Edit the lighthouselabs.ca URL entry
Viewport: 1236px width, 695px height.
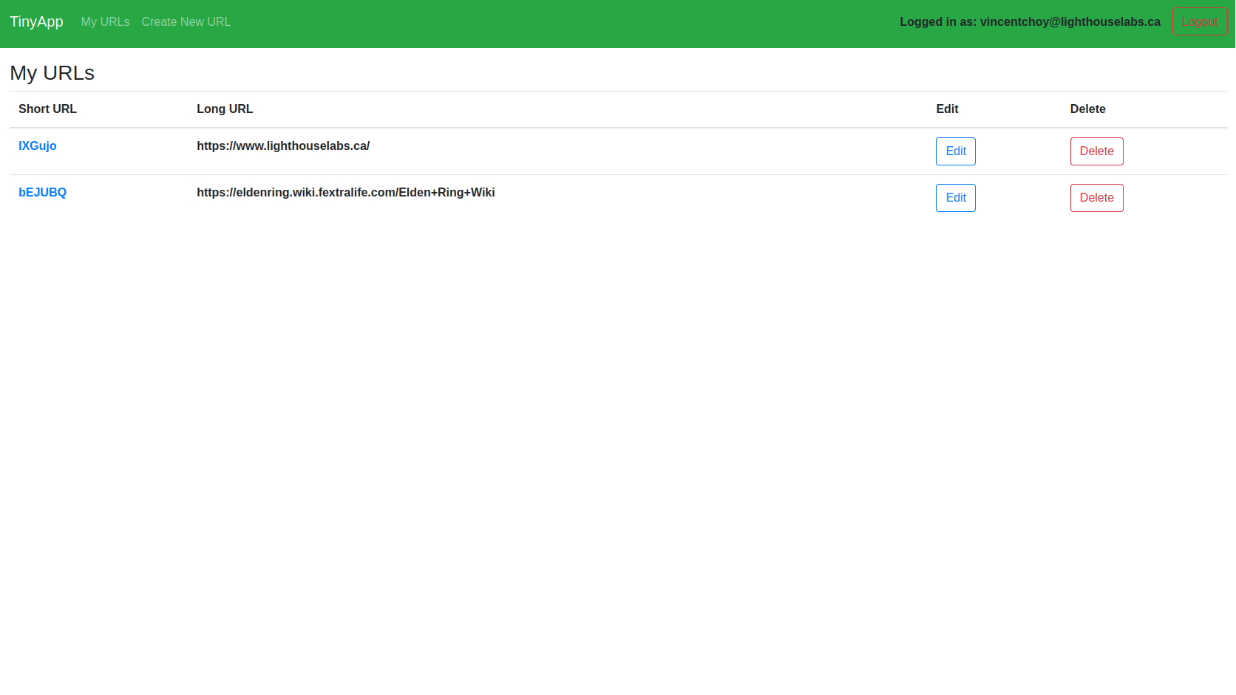click(955, 151)
